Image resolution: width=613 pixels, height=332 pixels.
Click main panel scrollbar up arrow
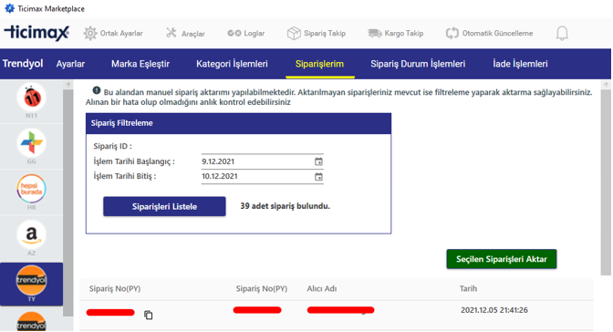pos(606,85)
